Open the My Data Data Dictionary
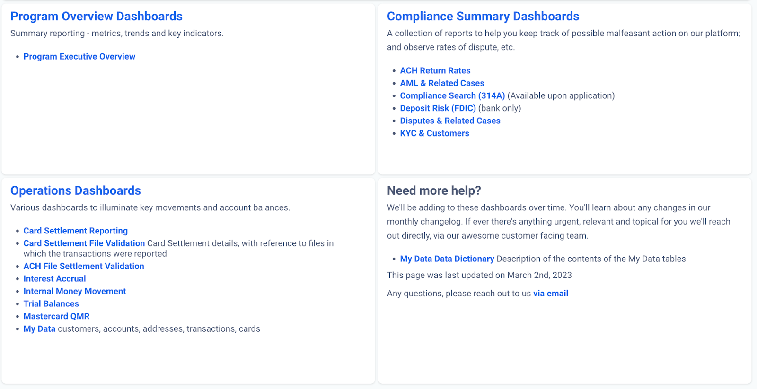This screenshot has width=757, height=389. 447,259
